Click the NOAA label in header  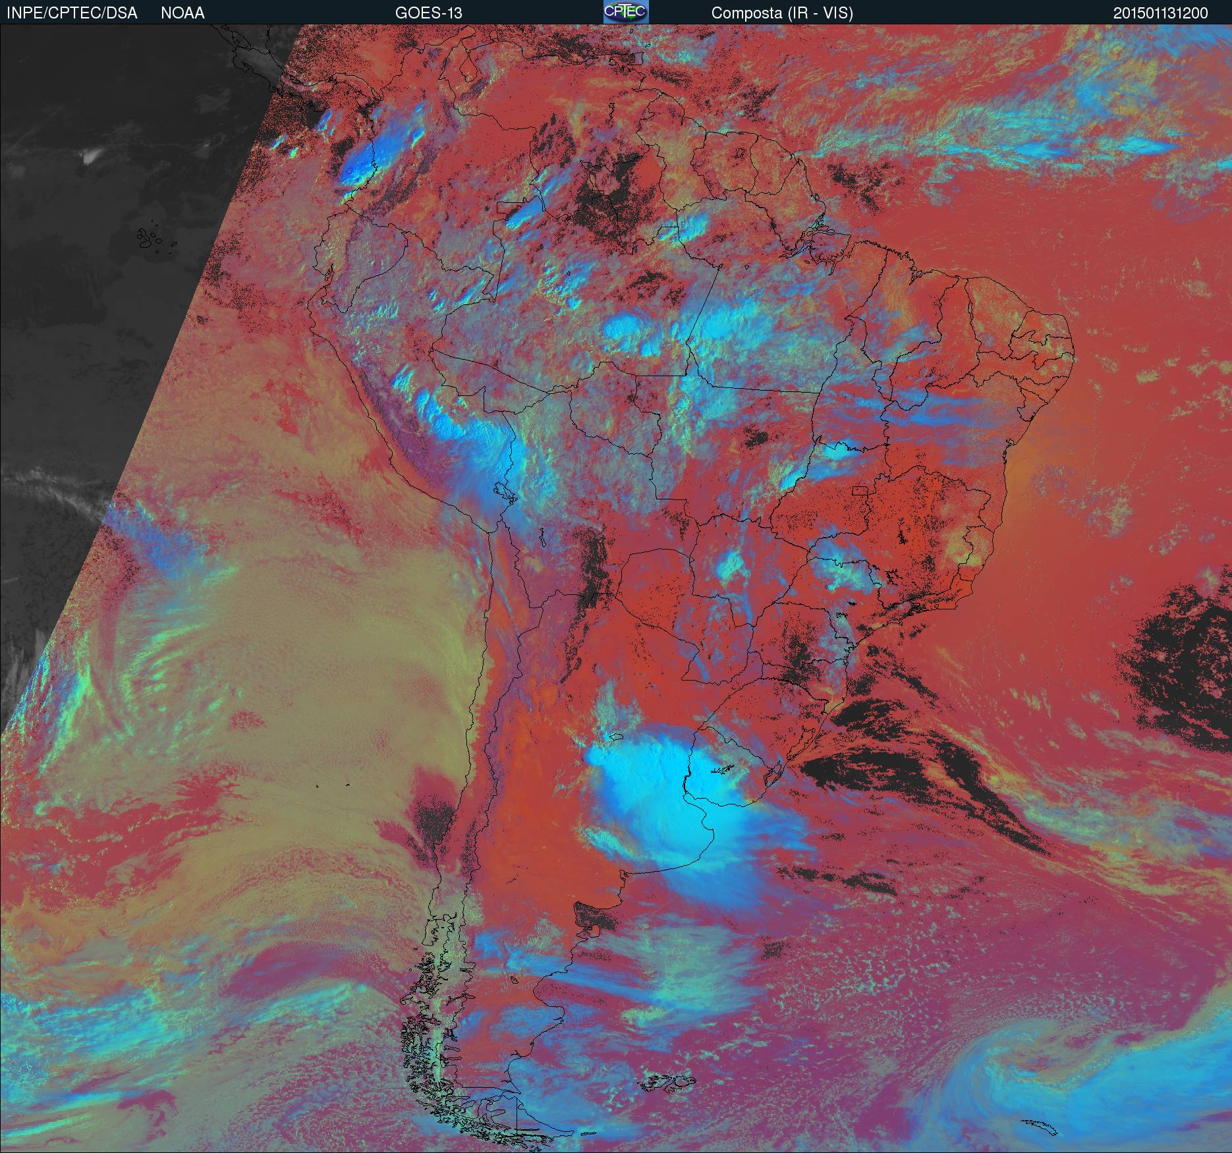coord(182,13)
